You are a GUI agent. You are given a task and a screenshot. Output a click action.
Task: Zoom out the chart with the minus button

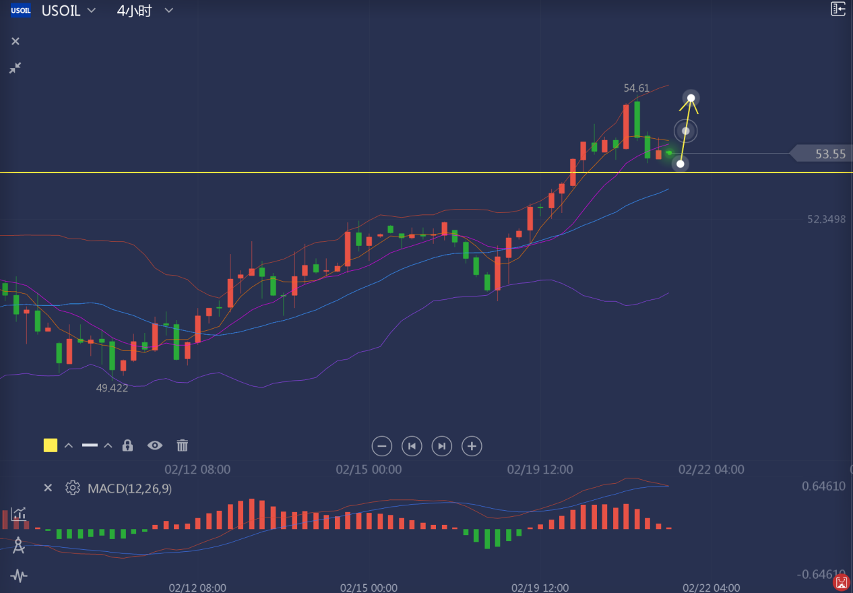point(381,446)
